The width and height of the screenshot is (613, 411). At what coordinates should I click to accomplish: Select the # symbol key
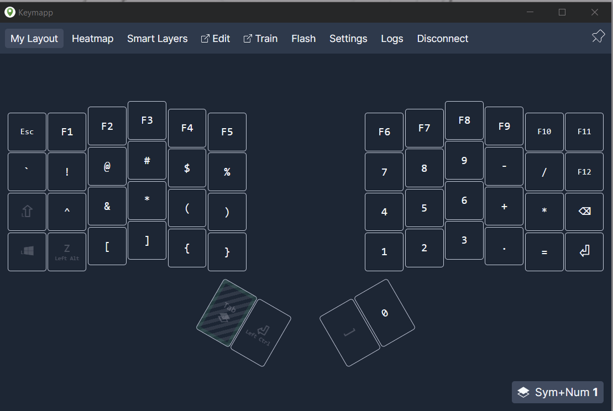coord(147,160)
